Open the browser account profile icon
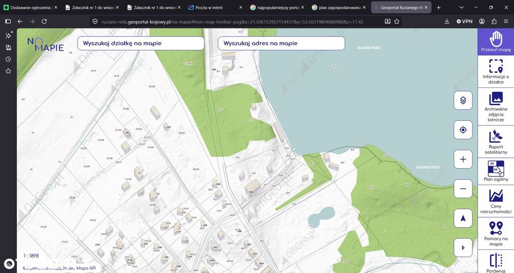The height and width of the screenshot is (273, 514). point(482,21)
